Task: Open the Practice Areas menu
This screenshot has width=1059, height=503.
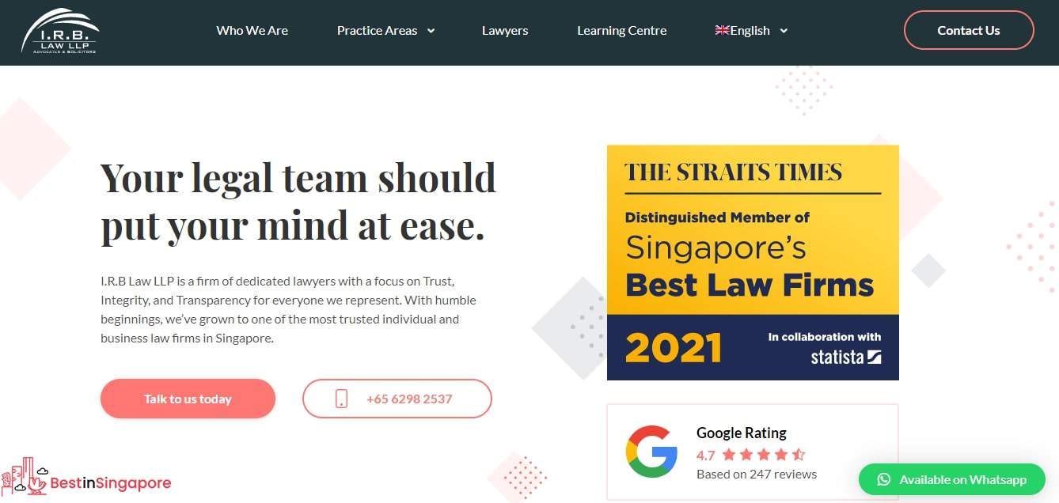Action: click(377, 31)
